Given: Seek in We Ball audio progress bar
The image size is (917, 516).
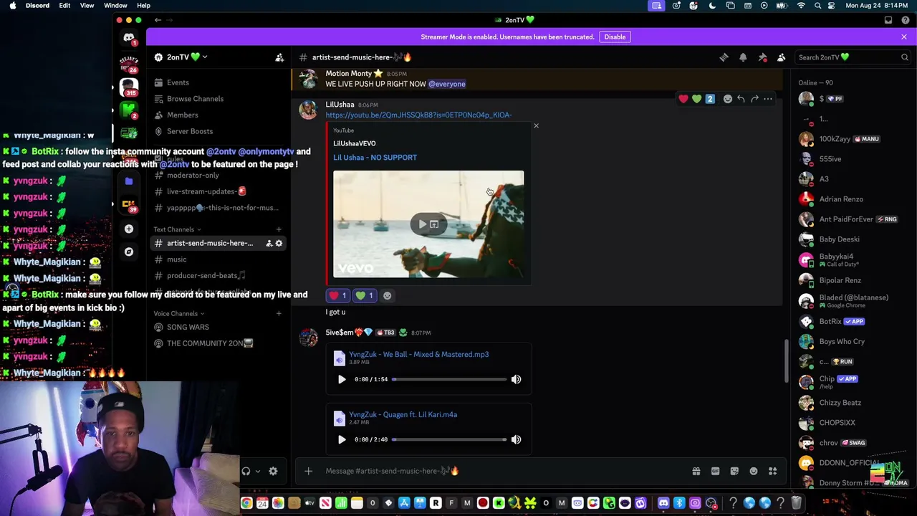Looking at the screenshot, I should coord(449,379).
